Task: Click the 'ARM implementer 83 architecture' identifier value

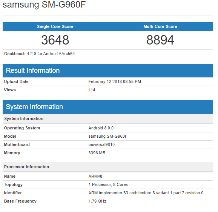Action: pos(146,193)
